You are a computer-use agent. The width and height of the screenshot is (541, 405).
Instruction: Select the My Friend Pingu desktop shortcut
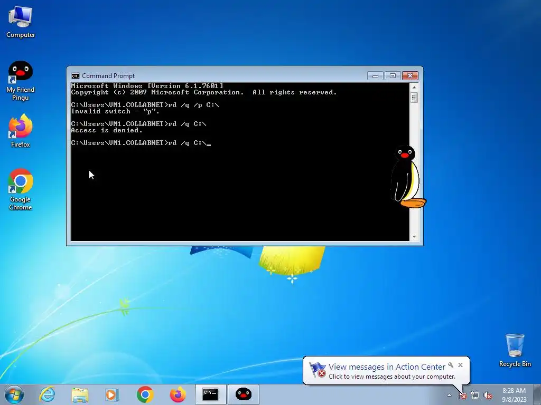[21, 81]
